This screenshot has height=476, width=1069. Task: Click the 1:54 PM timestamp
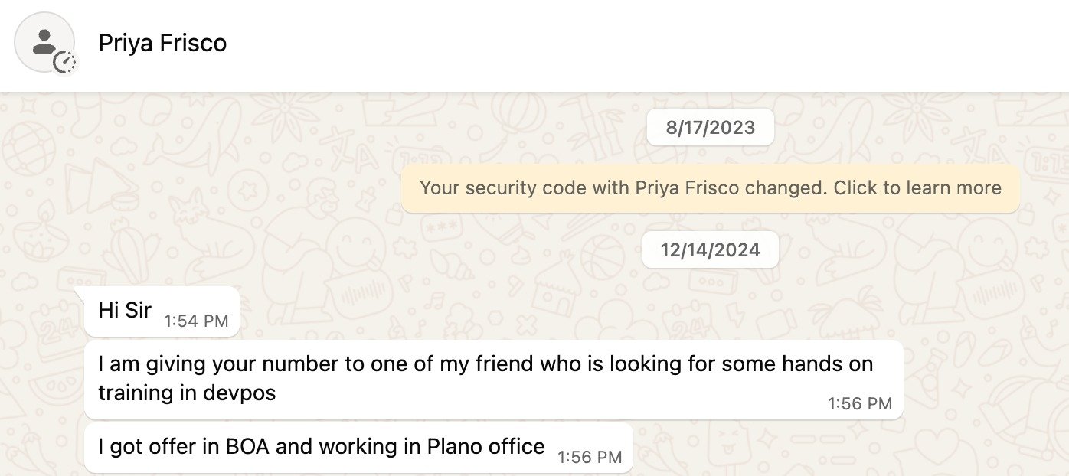tap(196, 321)
